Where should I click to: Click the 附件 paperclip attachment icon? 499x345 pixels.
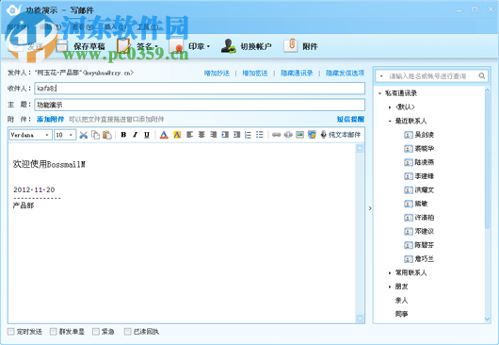coord(291,45)
